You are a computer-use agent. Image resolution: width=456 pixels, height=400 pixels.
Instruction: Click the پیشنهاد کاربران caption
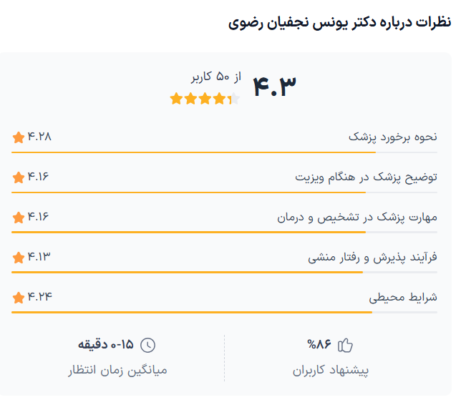coord(331,371)
